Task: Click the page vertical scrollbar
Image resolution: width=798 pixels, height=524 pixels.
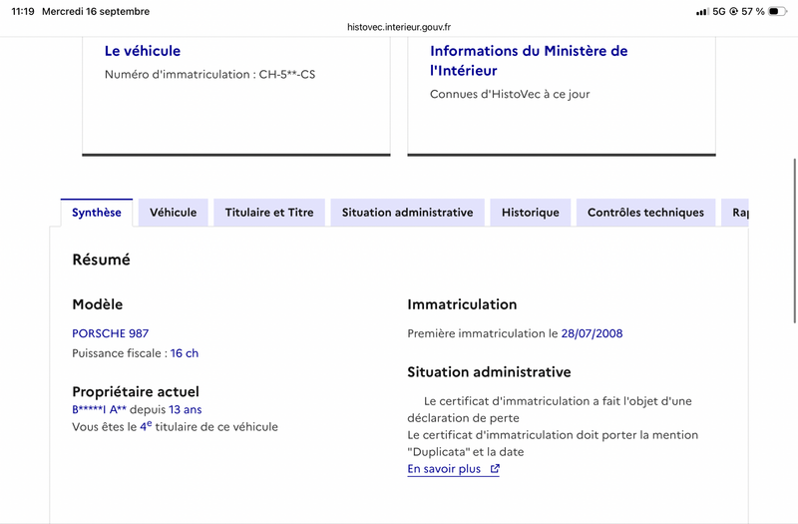Action: [794, 241]
